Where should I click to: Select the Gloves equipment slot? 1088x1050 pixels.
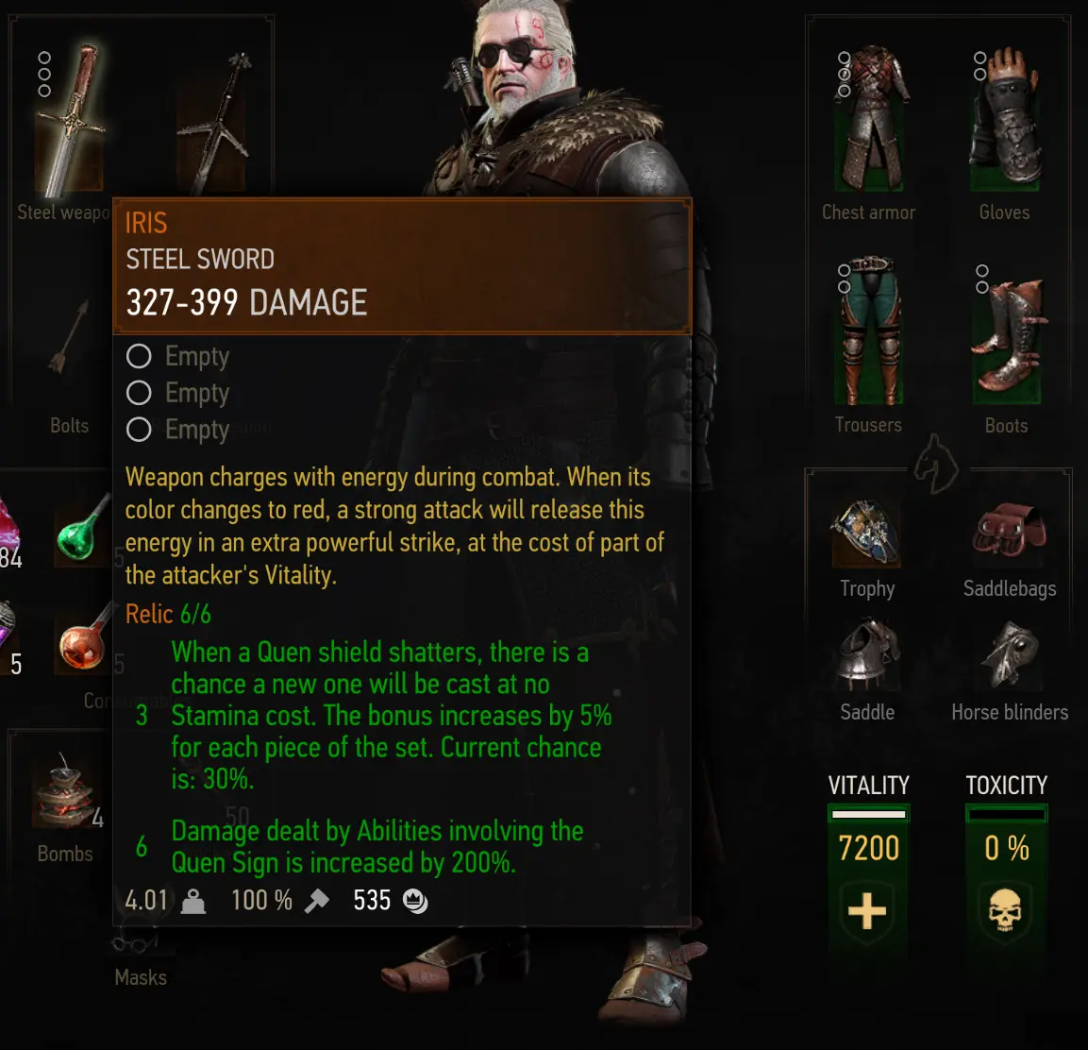1005,118
